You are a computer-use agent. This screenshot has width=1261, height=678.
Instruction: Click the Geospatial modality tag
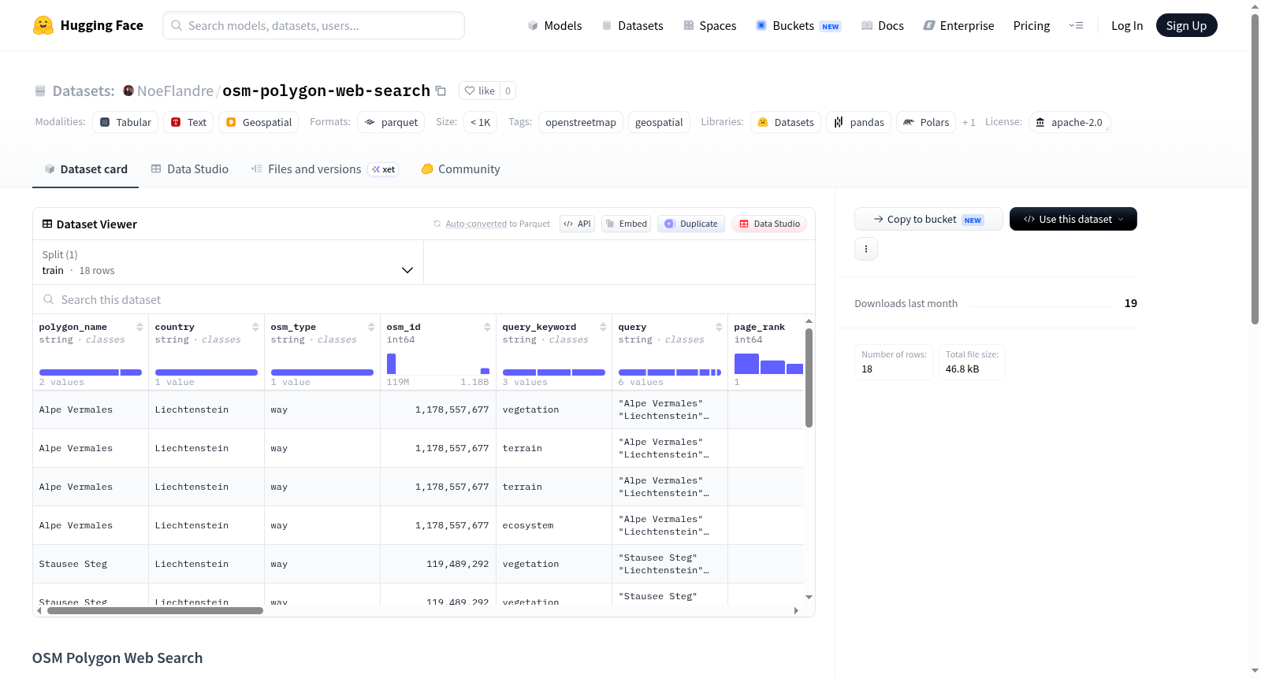[259, 122]
